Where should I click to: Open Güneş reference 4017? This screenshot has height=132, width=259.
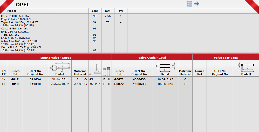coord(15,79)
